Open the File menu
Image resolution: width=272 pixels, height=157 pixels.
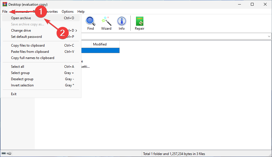pyautogui.click(x=5, y=12)
